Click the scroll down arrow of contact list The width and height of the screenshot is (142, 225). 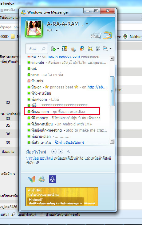(x=112, y=141)
